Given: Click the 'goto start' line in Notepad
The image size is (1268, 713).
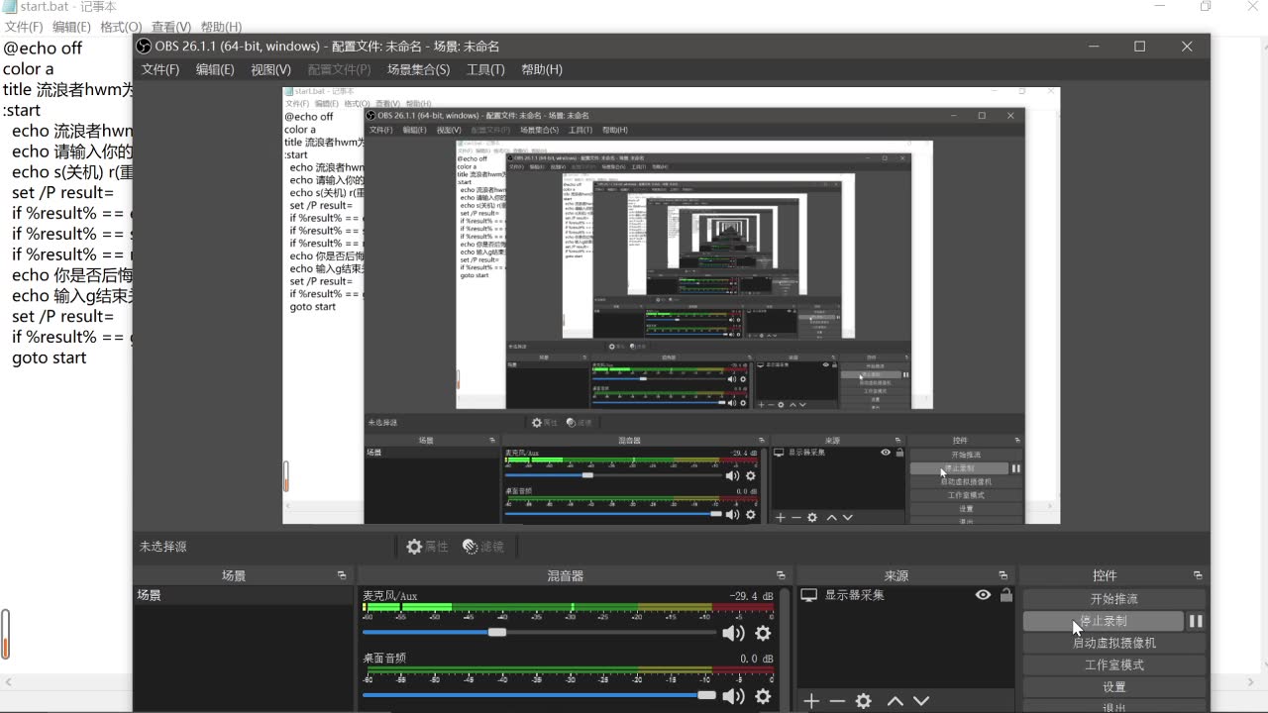Looking at the screenshot, I should click(x=50, y=357).
